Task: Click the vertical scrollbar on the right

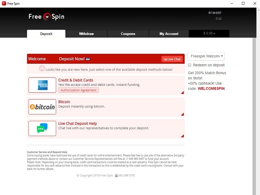Action: point(254,114)
